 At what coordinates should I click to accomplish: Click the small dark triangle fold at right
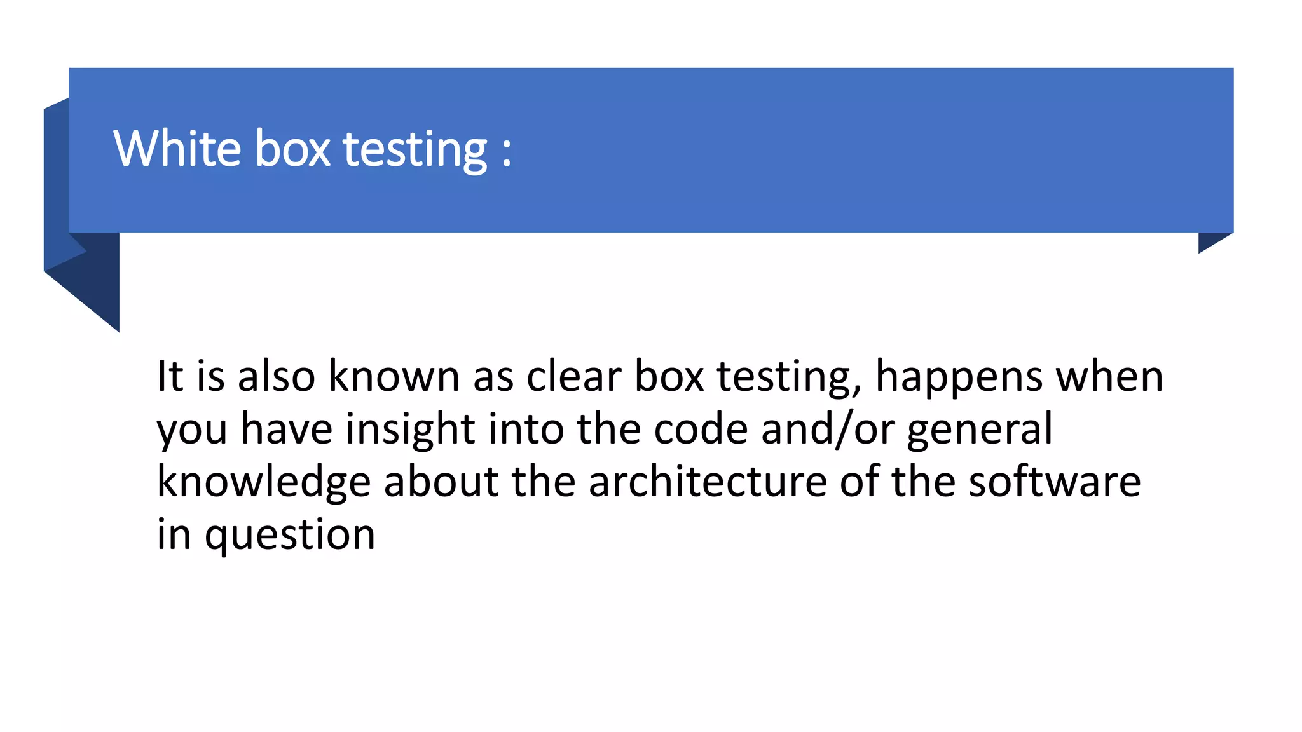tap(1210, 241)
